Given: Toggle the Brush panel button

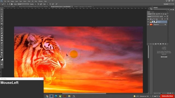Looking at the screenshot, I should point(12,4).
